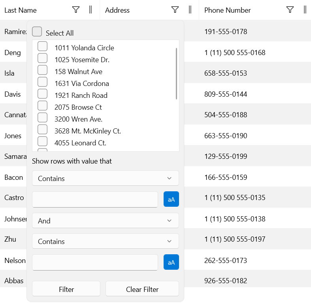Select phone cell 658-555-0153
The width and height of the screenshot is (311, 303).
click(226, 73)
